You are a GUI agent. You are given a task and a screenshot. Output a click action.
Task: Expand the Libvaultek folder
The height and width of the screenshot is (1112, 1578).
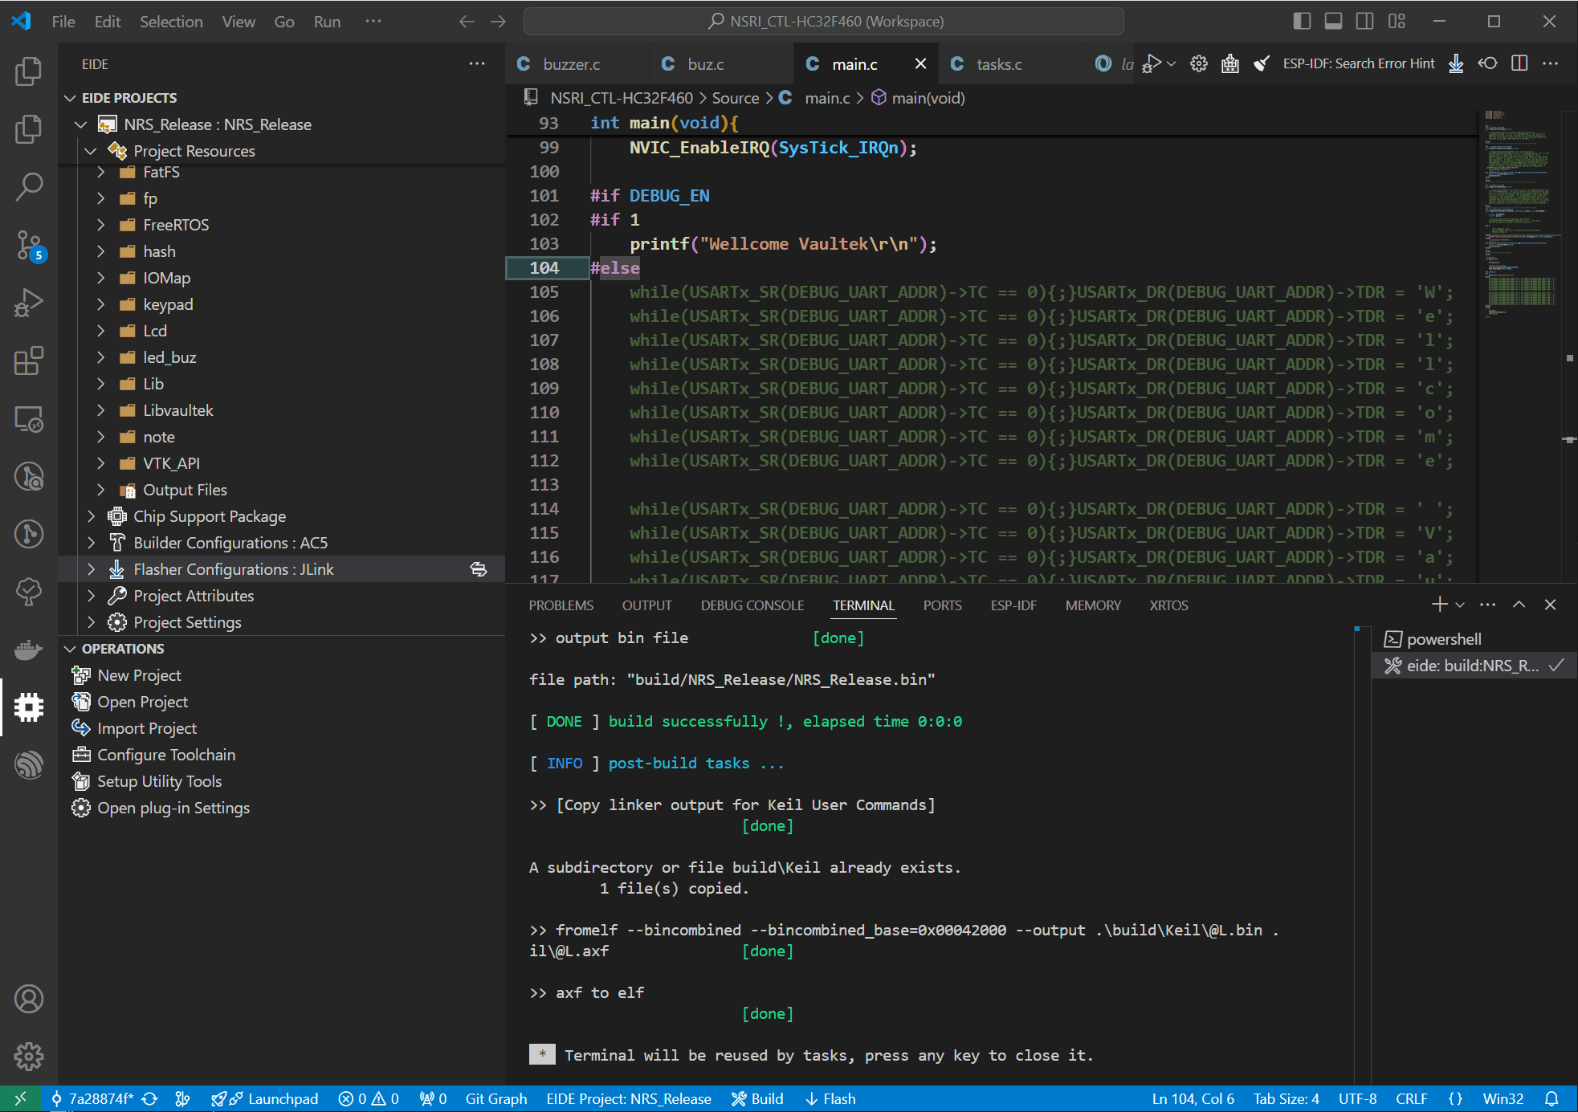pos(100,410)
